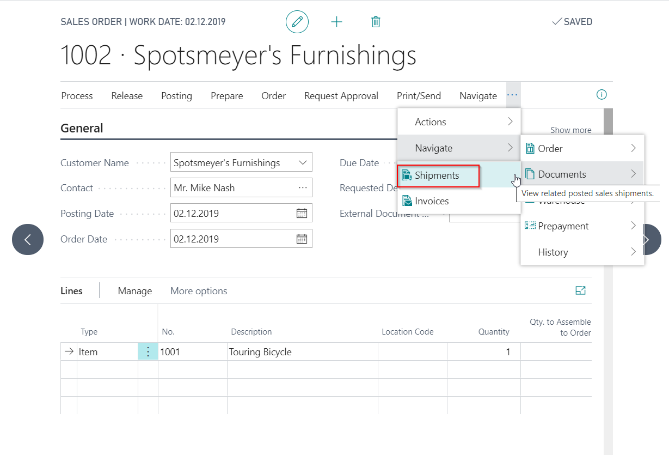Click the Invoices icon in submenu
The image size is (669, 455).
pos(406,201)
